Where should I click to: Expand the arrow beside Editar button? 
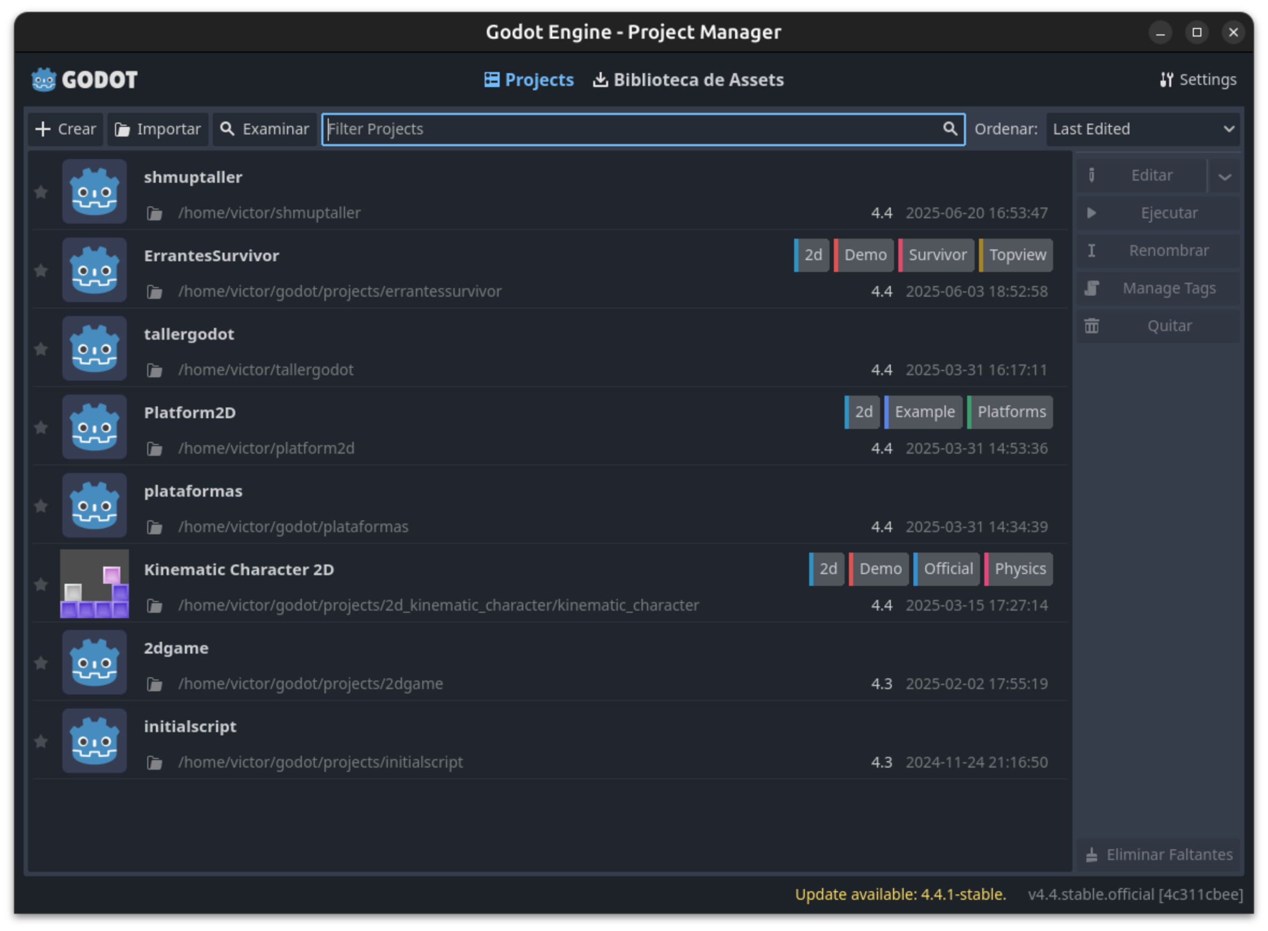(x=1224, y=176)
